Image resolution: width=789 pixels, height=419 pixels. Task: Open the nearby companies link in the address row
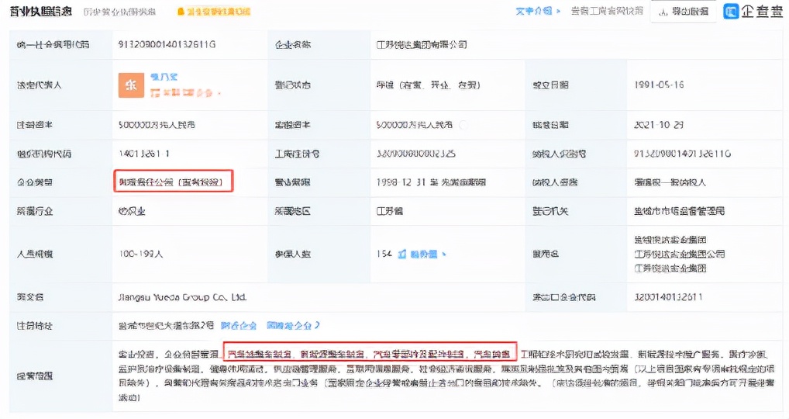point(239,326)
